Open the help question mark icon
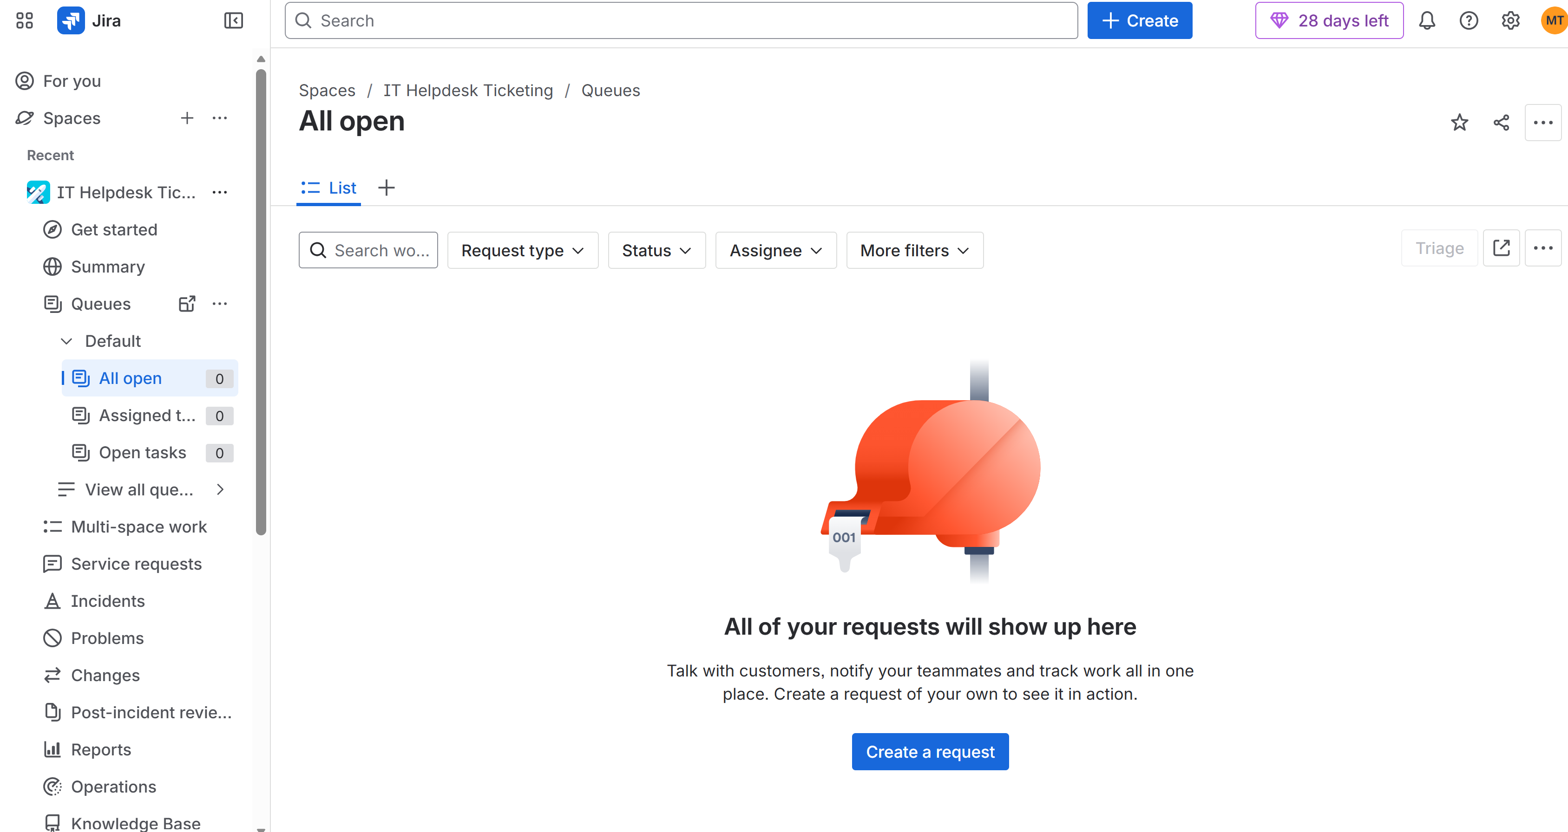The width and height of the screenshot is (1568, 832). point(1468,21)
